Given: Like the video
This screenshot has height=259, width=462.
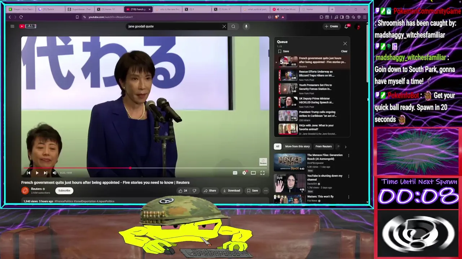Looking at the screenshot, I should tap(183, 191).
